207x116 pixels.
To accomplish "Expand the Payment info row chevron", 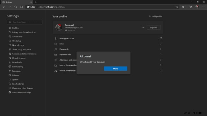I will pyautogui.click(x=161, y=55).
